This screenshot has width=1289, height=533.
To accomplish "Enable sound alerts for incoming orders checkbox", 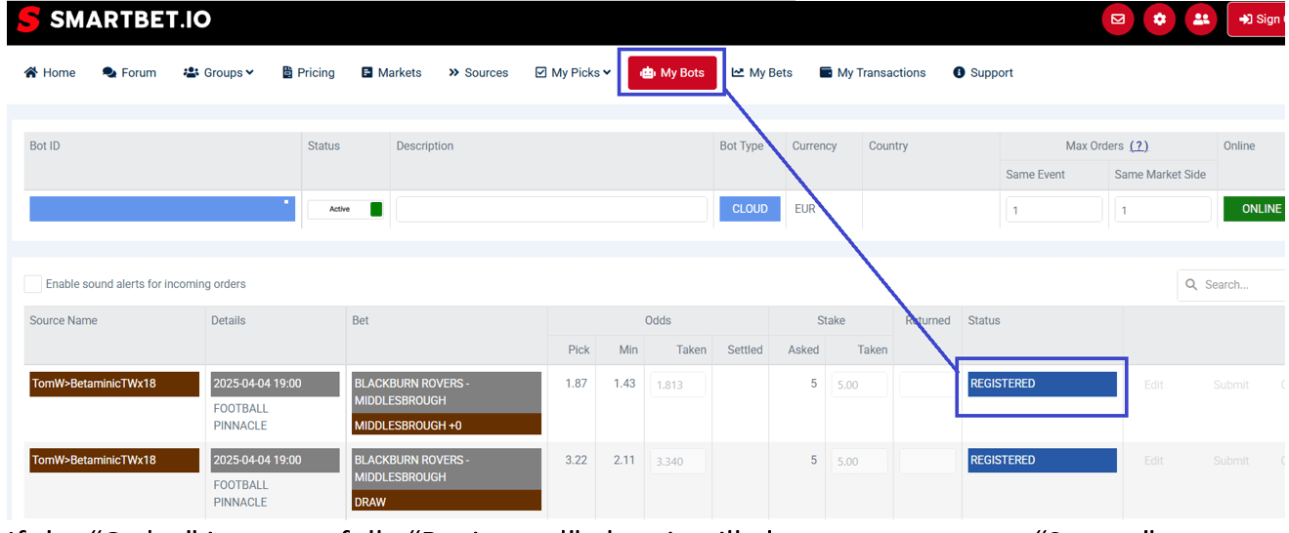I will tap(33, 284).
